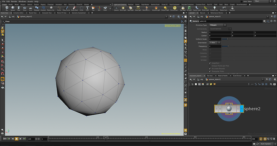This screenshot has height=146, width=277.
Task: Toggle the Imperfect checkbox
Action: (210, 63)
